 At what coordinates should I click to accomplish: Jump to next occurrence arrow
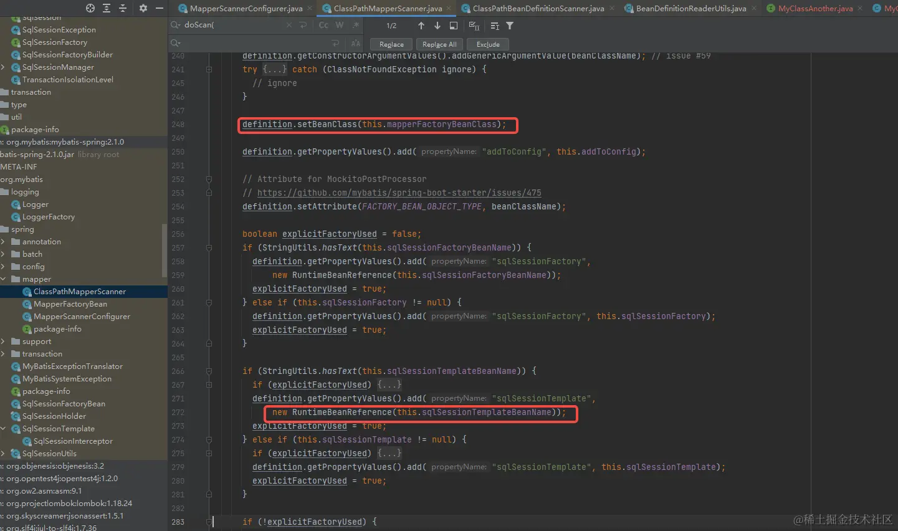point(437,26)
